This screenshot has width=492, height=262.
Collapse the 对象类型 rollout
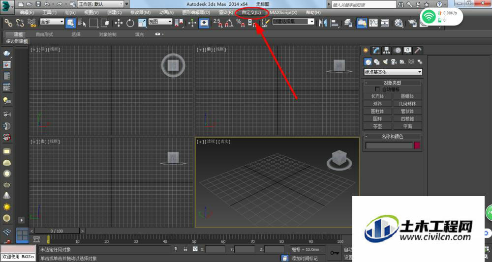pos(392,83)
